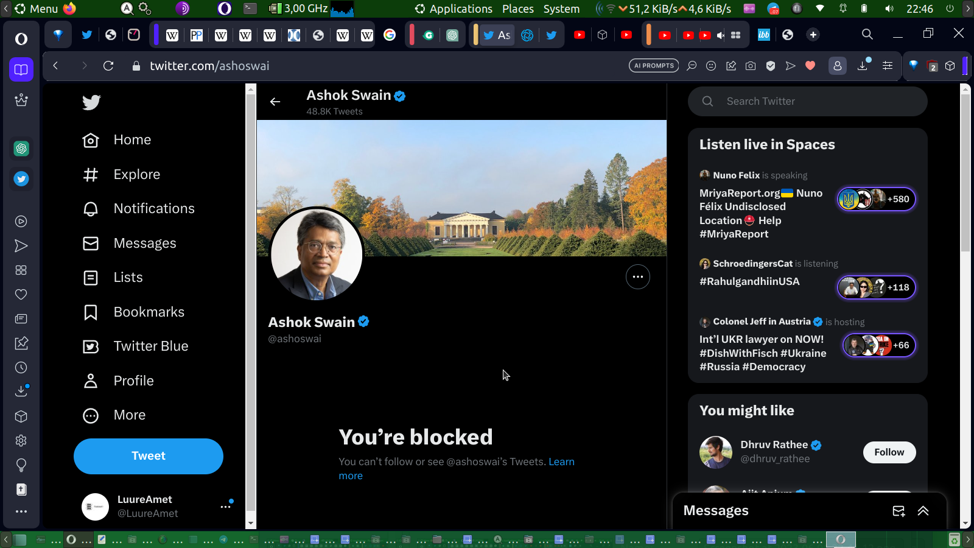
Task: Open sidebar Bookmarks heart icon
Action: pyautogui.click(x=21, y=295)
